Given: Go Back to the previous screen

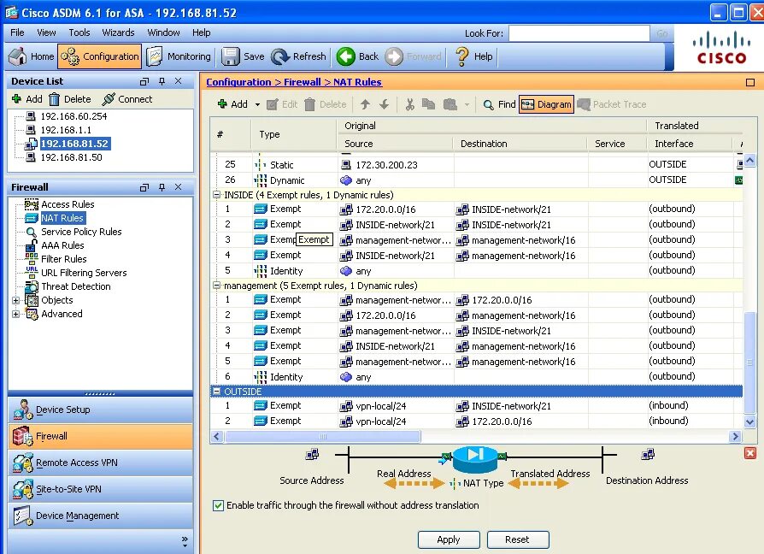Looking at the screenshot, I should (357, 56).
